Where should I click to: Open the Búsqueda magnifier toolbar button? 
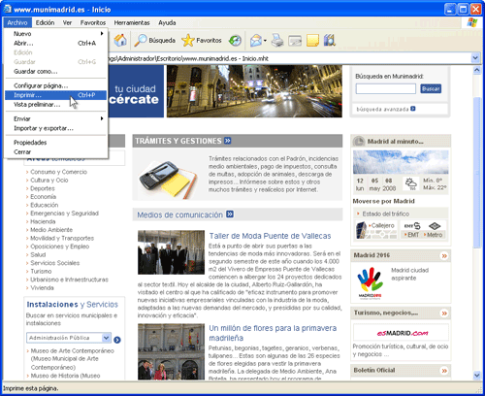[x=154, y=41]
